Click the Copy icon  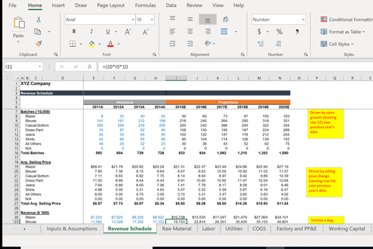(37, 31)
